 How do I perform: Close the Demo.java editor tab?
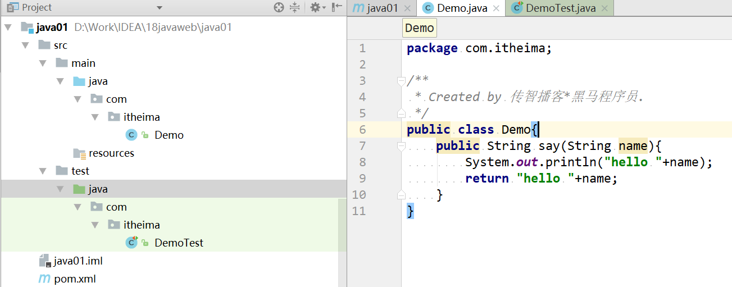(x=497, y=8)
